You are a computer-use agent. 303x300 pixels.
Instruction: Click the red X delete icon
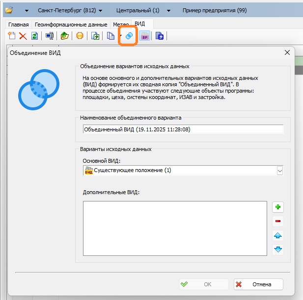coord(23,36)
